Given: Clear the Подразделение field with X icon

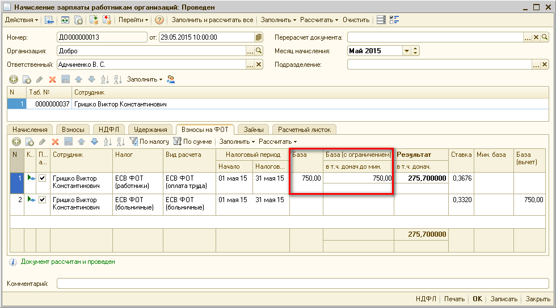Looking at the screenshot, I should point(545,65).
